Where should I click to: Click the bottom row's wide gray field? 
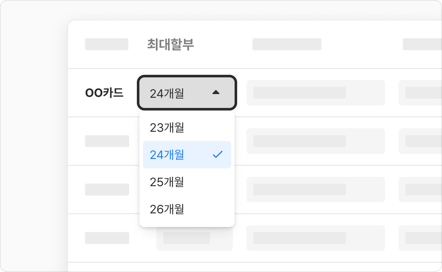[x=316, y=238]
